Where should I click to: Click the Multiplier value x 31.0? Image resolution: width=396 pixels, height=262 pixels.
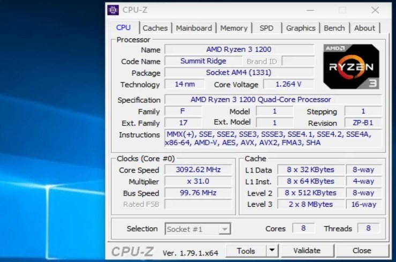(198, 181)
